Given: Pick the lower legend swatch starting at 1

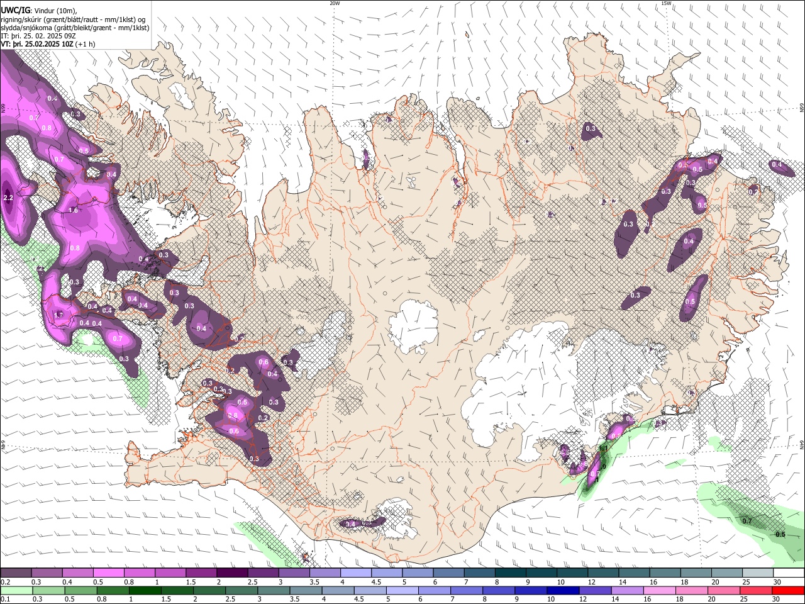Looking at the screenshot, I should point(145,590).
